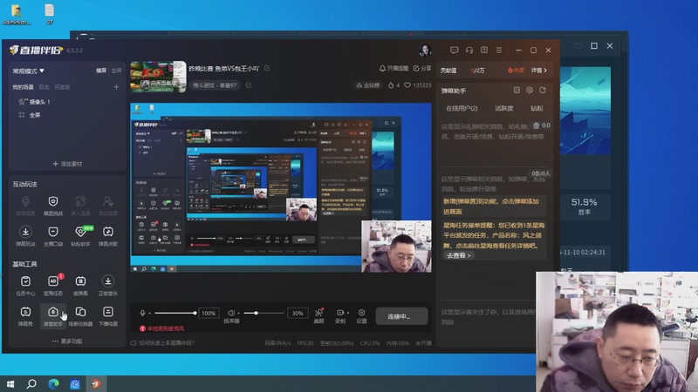Viewport: 698px width, 392px height.
Task: Click the 热度 flame label
Action: click(x=516, y=71)
